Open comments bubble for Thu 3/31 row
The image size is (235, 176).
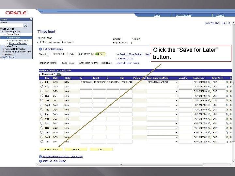pos(42,141)
